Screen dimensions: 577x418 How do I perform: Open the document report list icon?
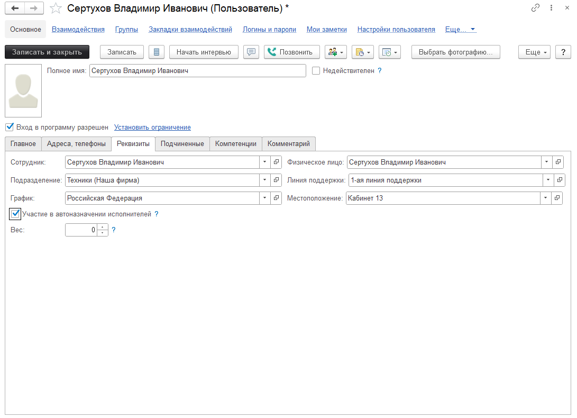click(156, 52)
